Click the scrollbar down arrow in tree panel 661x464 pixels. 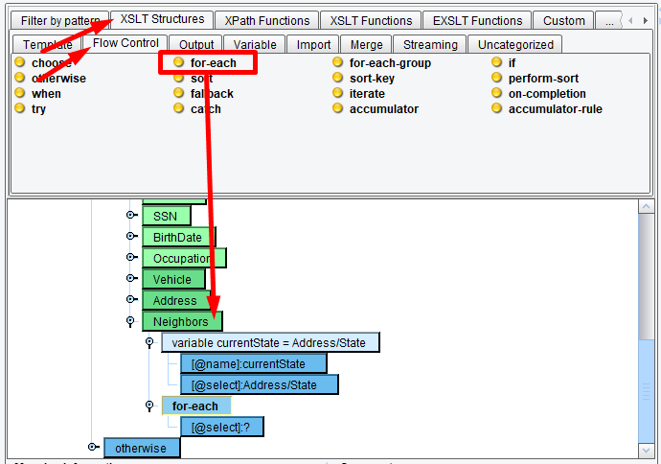click(649, 450)
